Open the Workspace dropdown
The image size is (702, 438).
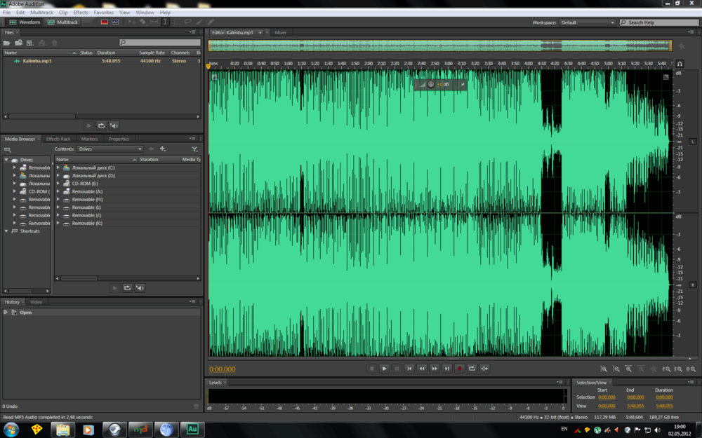tap(587, 22)
